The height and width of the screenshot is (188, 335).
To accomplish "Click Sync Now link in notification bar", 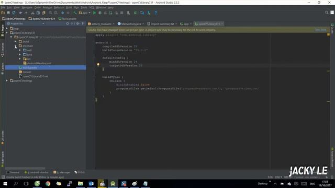I will [x=320, y=30].
